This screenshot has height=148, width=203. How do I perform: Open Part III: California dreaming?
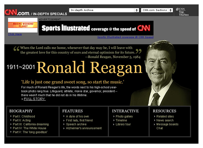click(x=31, y=124)
